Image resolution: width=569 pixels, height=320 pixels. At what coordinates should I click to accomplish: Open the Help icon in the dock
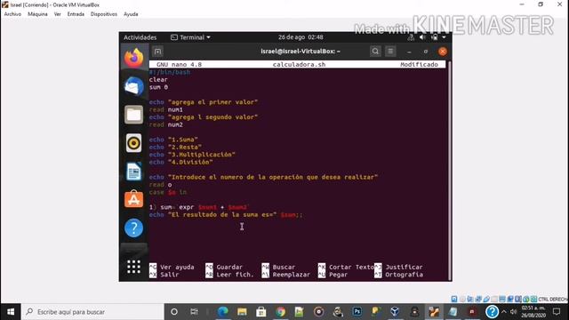click(x=133, y=228)
